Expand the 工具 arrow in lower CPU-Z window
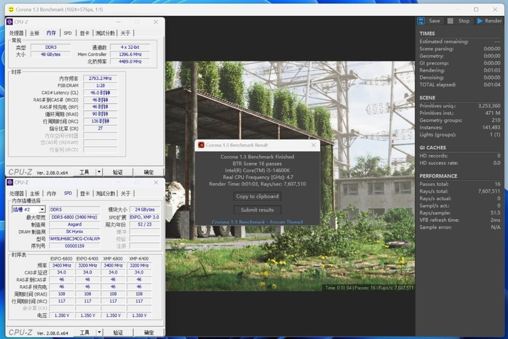508x339 pixels. point(99,333)
